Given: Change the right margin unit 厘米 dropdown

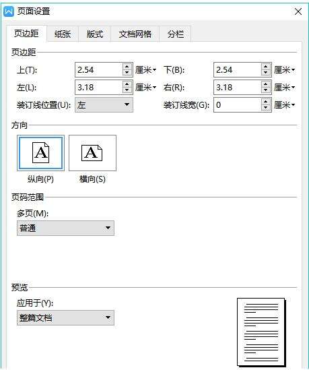Looking at the screenshot, I should click(x=284, y=88).
